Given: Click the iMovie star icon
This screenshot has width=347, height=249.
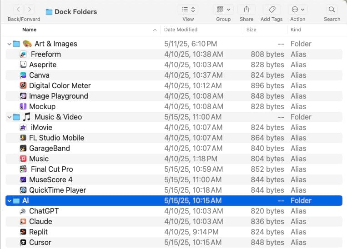Looking at the screenshot, I should tap(23, 127).
